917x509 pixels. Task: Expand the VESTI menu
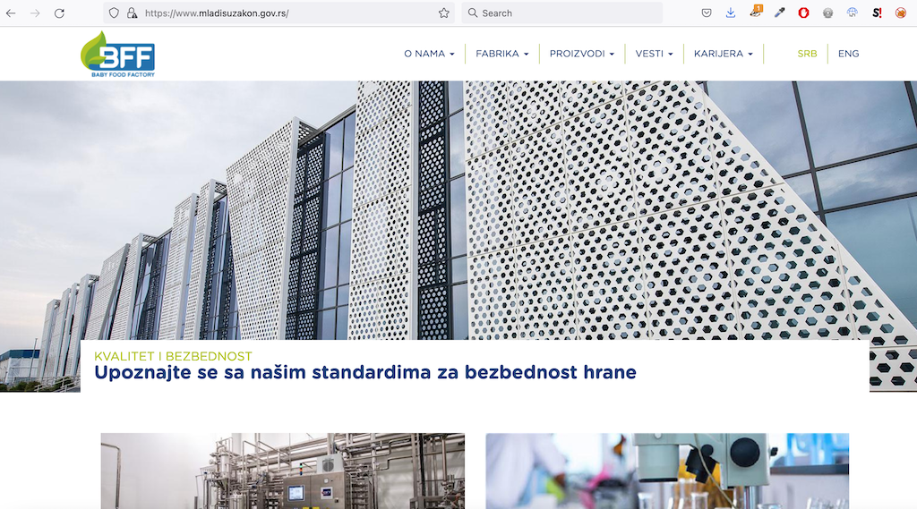pyautogui.click(x=654, y=54)
